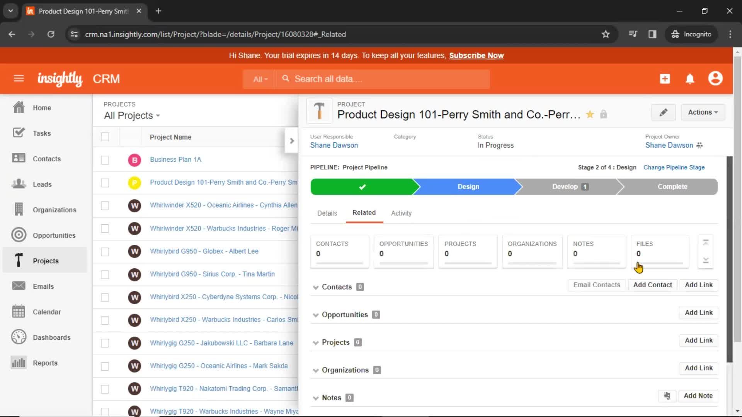Check the Whirlybird G950 Sirius Corp checkbox

[105, 275]
